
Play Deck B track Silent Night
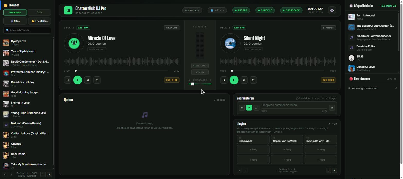click(x=234, y=80)
